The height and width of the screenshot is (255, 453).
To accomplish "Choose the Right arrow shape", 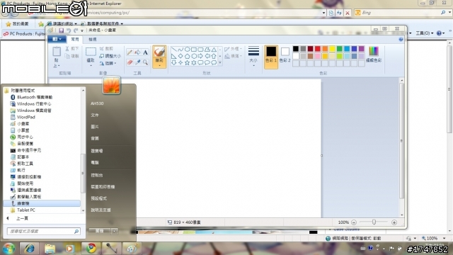I will pyautogui.click(x=200, y=56).
